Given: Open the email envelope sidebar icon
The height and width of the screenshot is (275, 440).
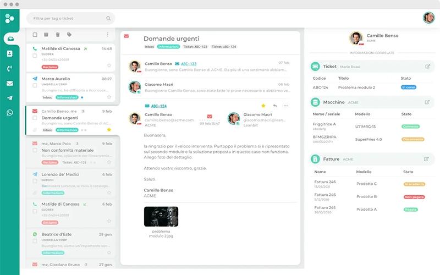Looking at the screenshot, I should pyautogui.click(x=9, y=84).
